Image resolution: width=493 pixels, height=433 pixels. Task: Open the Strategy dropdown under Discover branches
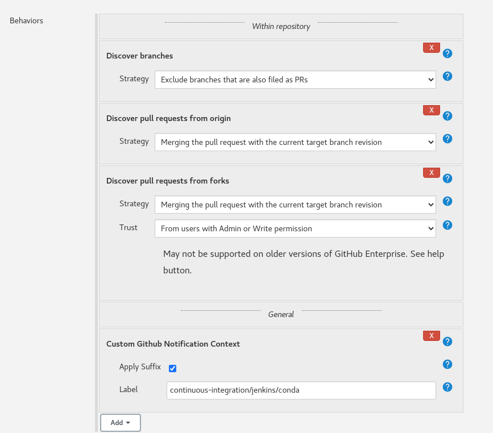(295, 80)
